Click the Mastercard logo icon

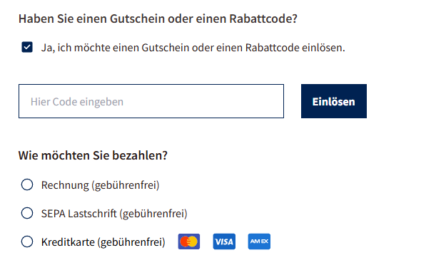click(x=188, y=241)
